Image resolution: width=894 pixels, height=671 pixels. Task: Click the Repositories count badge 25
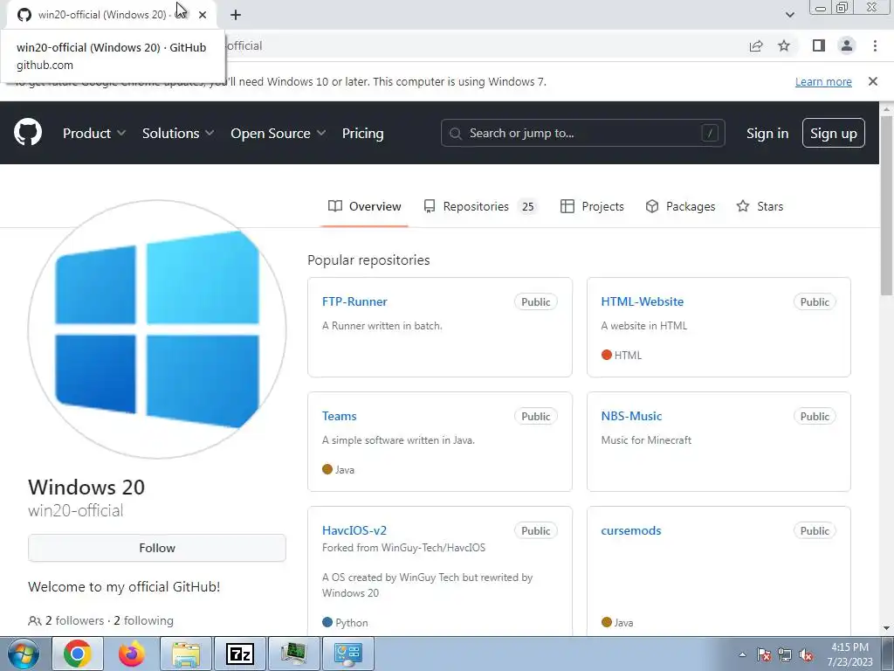(x=528, y=206)
